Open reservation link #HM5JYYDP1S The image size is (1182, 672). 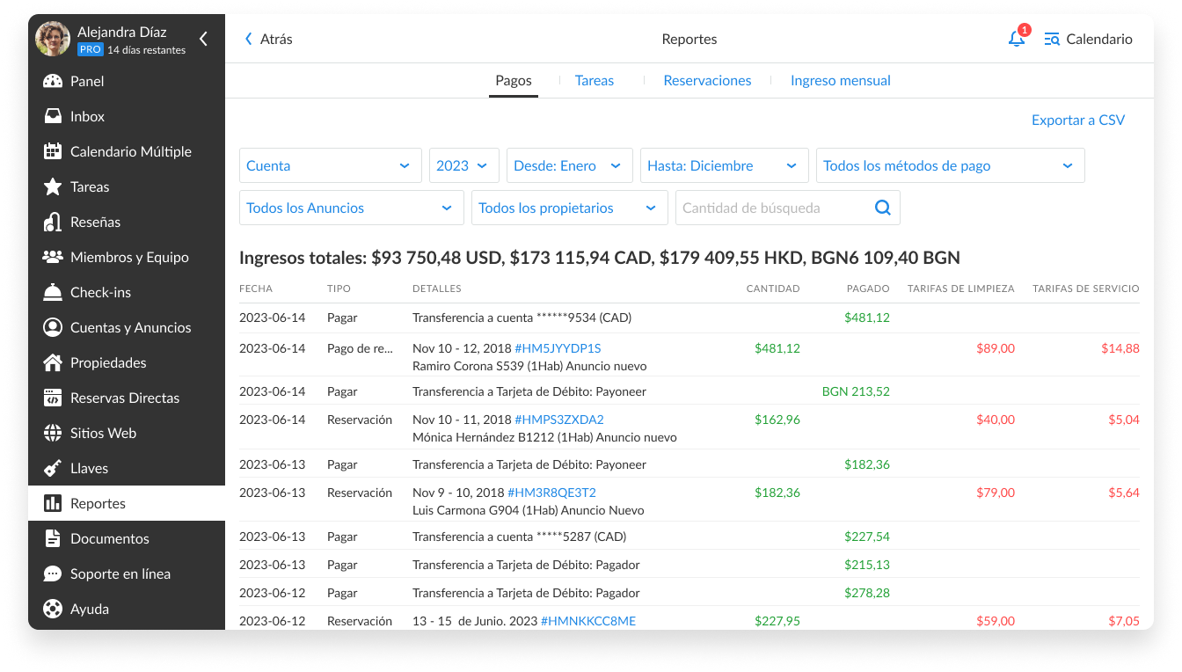(558, 348)
